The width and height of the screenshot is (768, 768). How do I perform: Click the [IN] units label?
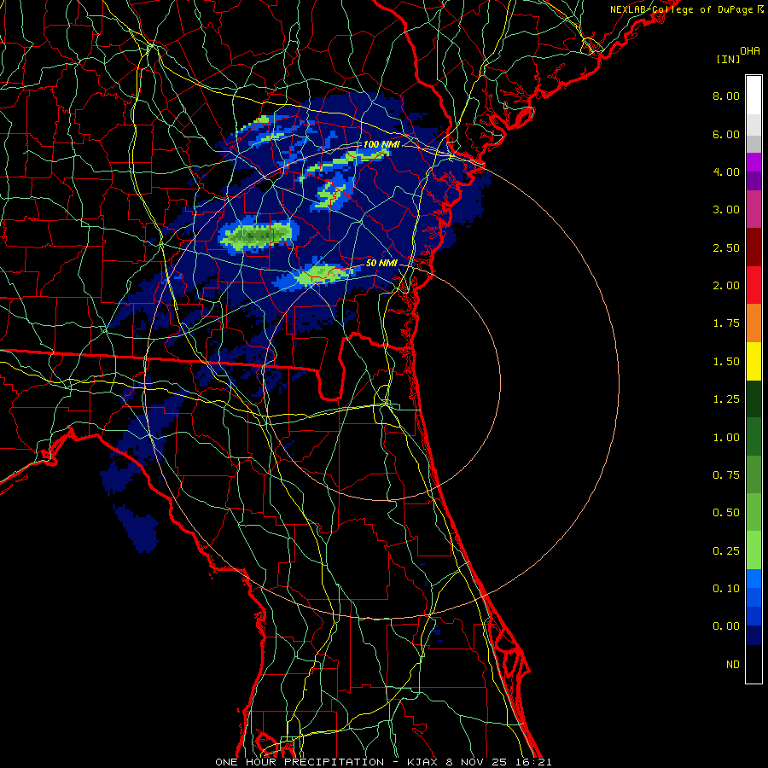tap(728, 59)
